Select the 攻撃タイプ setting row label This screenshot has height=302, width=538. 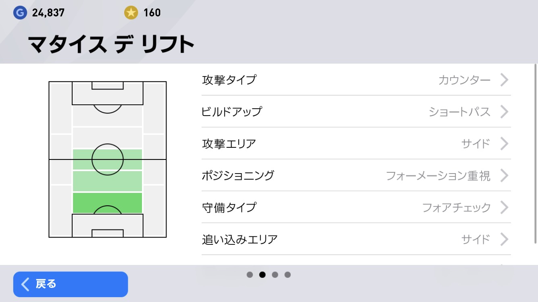229,80
